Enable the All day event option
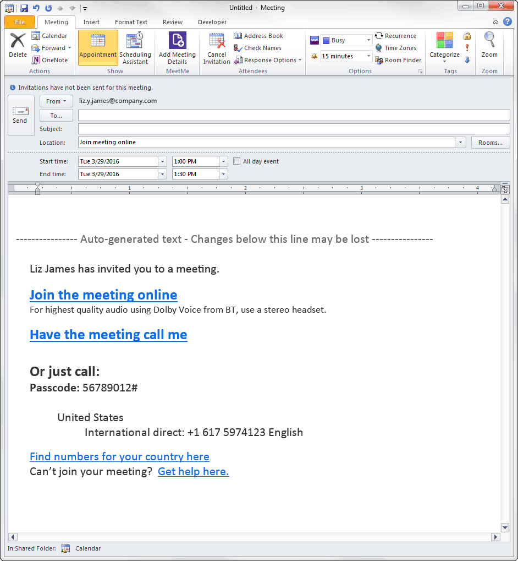Screen dimensions: 518x561 [x=237, y=161]
